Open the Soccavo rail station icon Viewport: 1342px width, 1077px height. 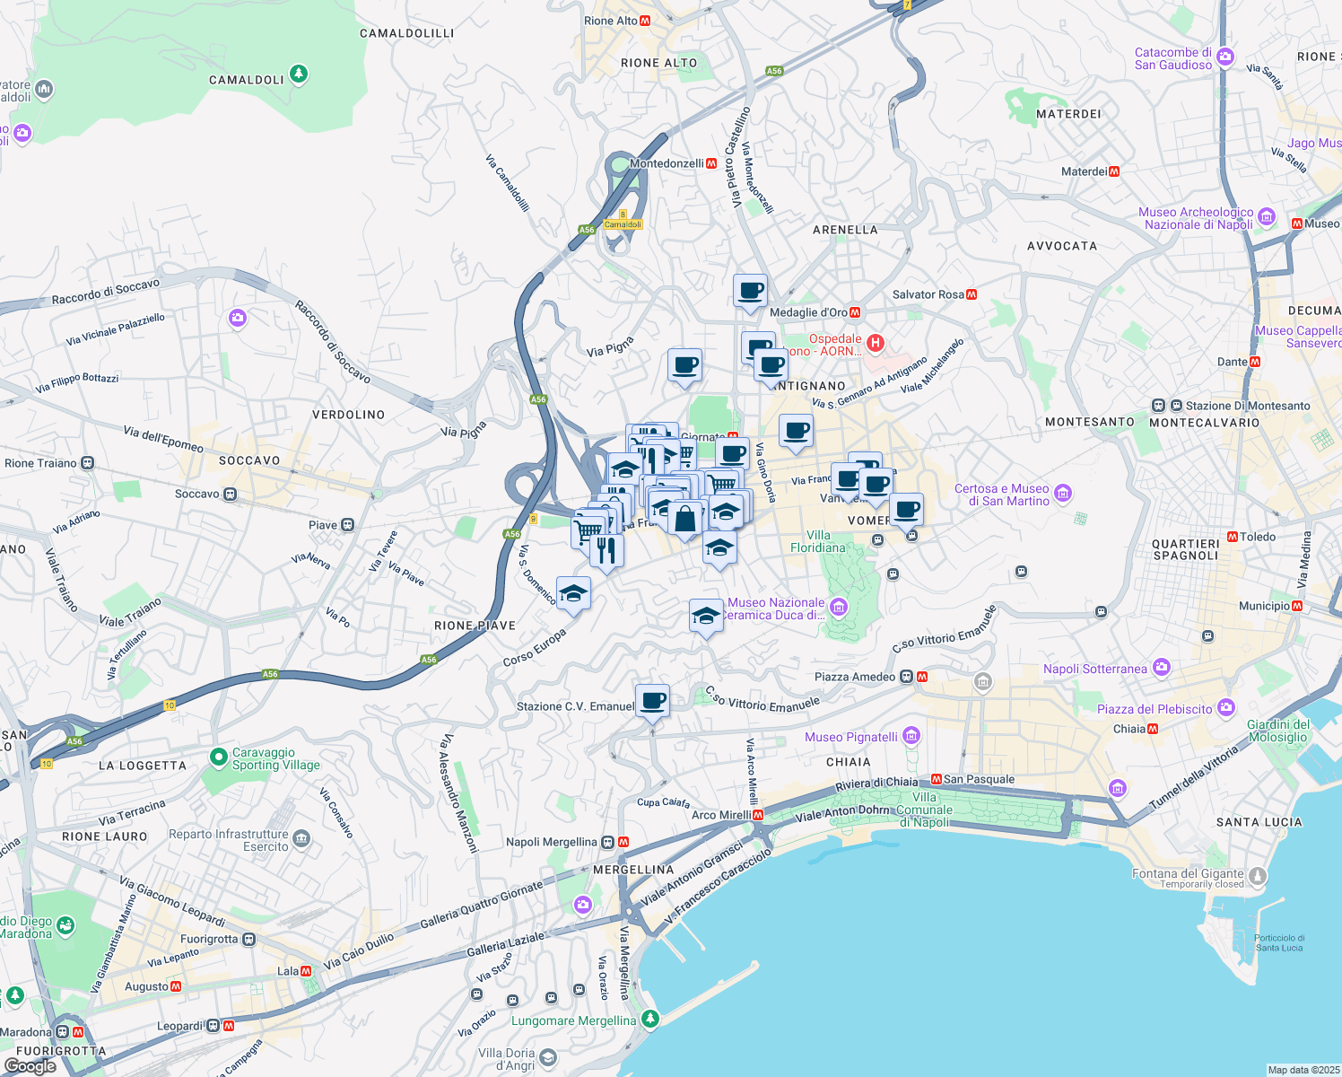tap(231, 494)
